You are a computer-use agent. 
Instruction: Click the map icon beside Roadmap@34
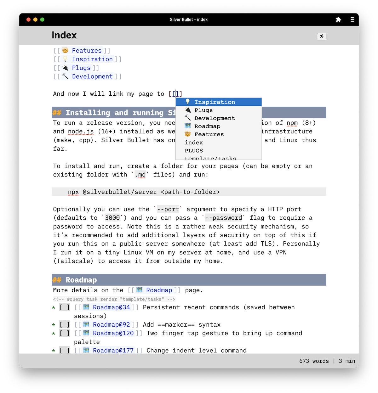tap(86, 307)
